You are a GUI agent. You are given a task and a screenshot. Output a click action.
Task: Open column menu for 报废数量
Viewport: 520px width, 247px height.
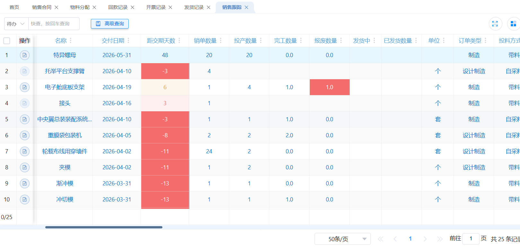point(341,40)
